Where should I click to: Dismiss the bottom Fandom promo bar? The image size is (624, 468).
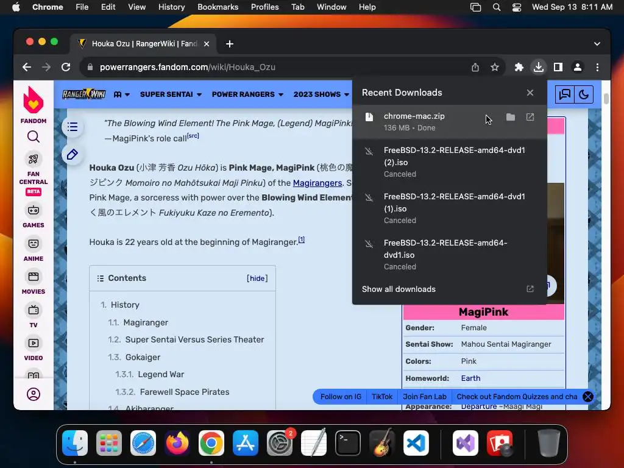click(x=588, y=397)
